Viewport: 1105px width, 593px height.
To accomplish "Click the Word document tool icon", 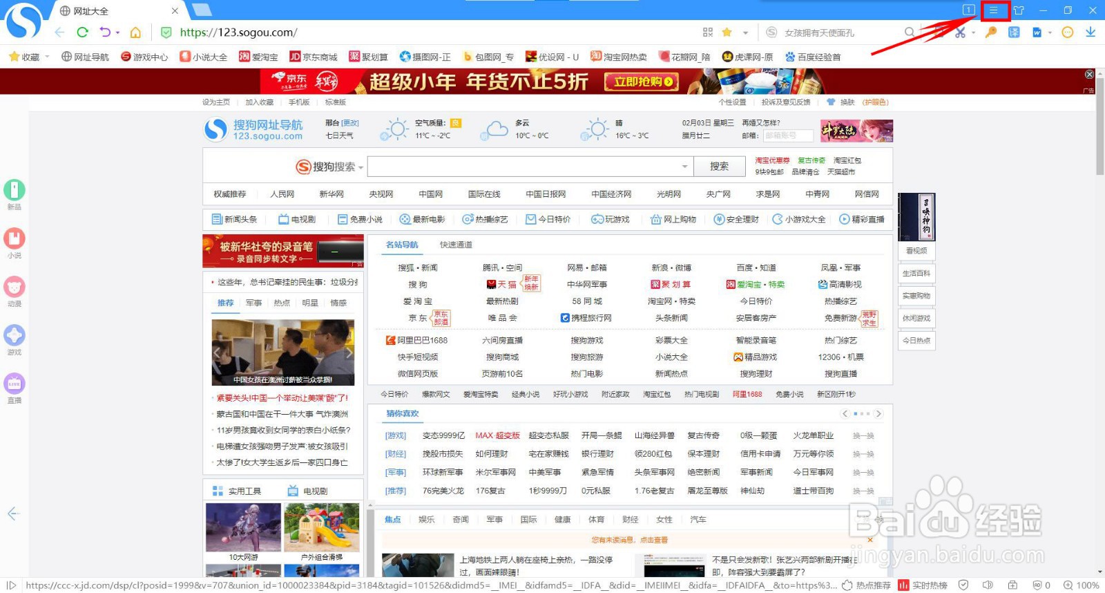I will pyautogui.click(x=1037, y=32).
